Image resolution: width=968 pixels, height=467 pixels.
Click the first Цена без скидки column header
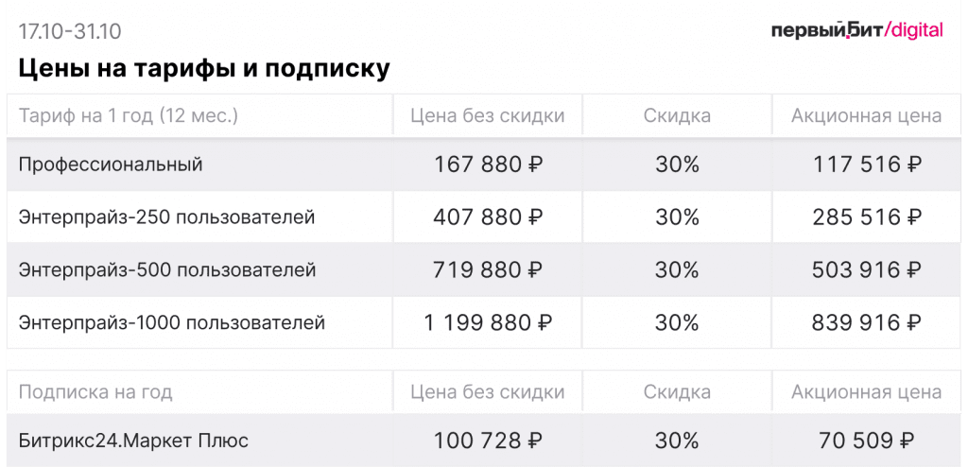[x=488, y=115]
